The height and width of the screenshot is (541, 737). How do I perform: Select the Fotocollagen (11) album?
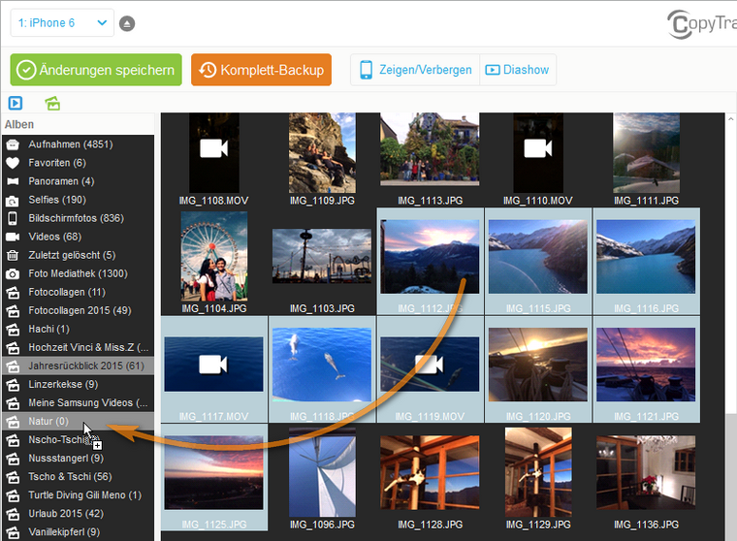78,292
